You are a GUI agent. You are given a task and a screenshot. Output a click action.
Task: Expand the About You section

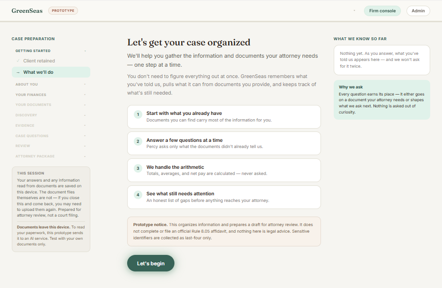(85, 84)
